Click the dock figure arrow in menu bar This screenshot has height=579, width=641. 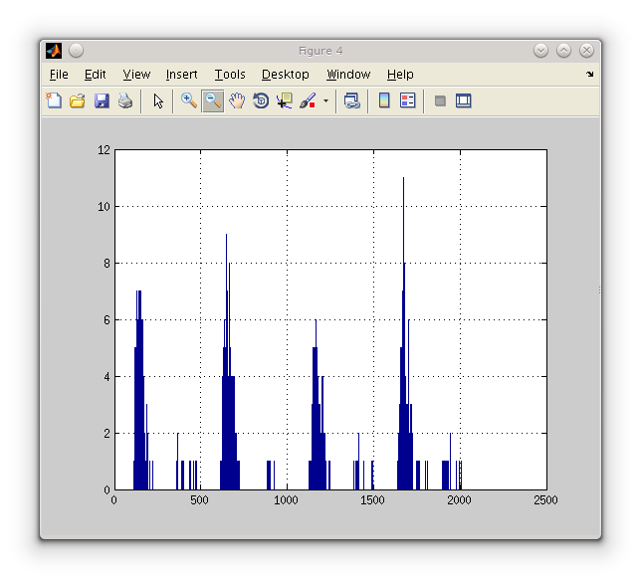click(589, 75)
